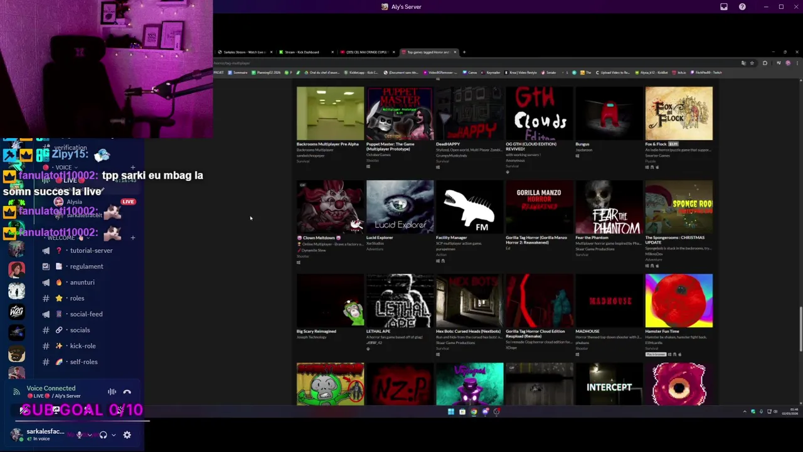Viewport: 803px width, 452px height.
Task: Expand Discord output device options arrow
Action: tap(114, 434)
